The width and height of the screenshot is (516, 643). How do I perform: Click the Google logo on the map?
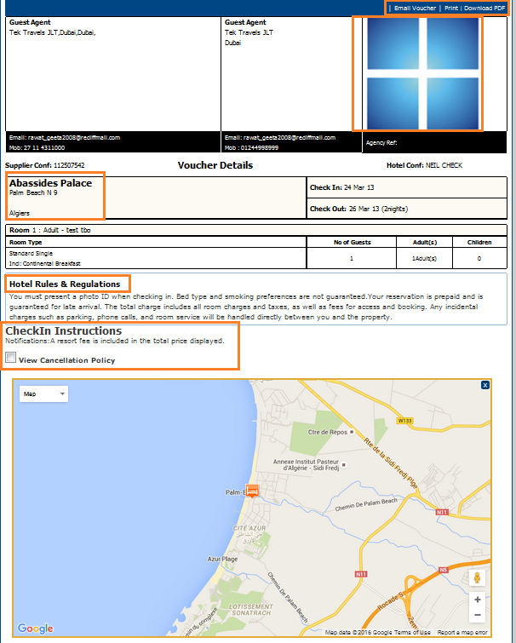click(35, 629)
